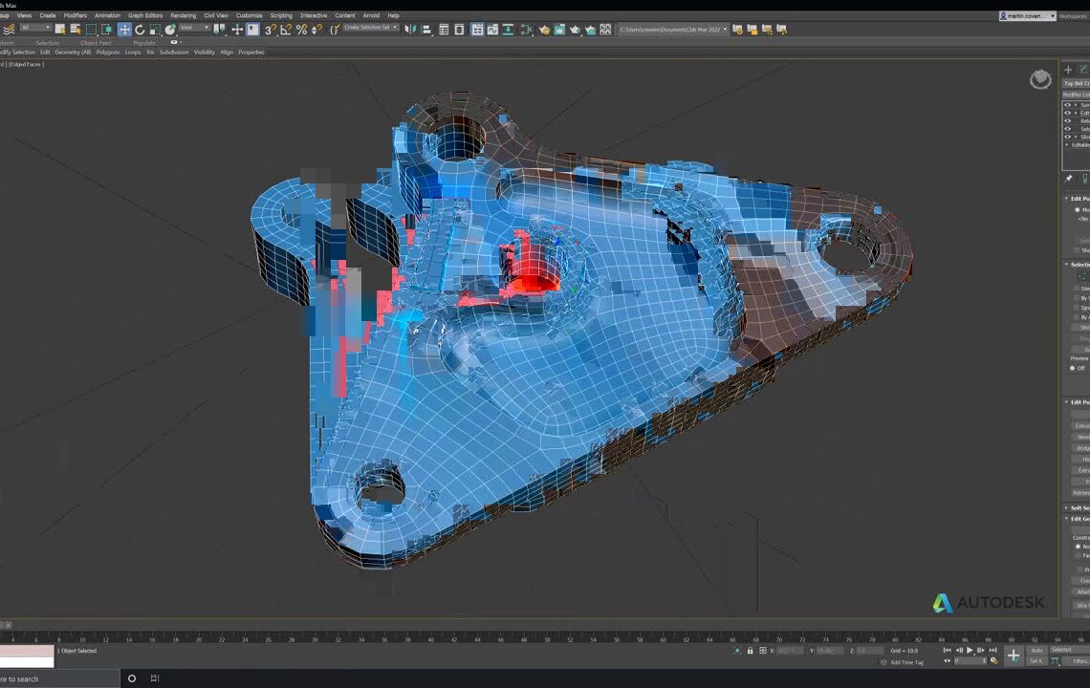Image resolution: width=1090 pixels, height=688 pixels.
Task: Select the Undo icon in the toolbar
Action: click(6, 31)
